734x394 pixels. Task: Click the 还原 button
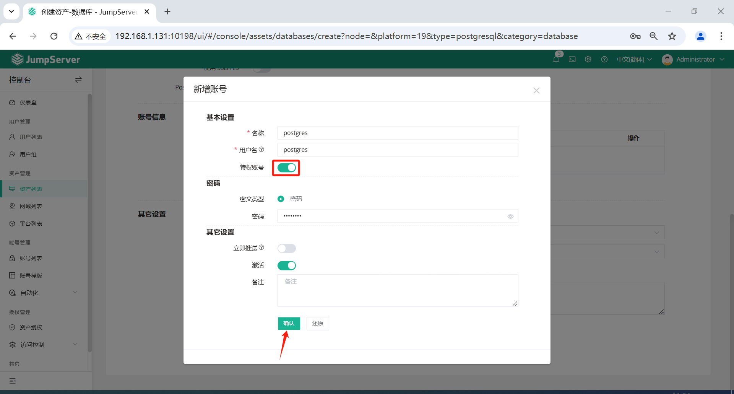coord(318,324)
